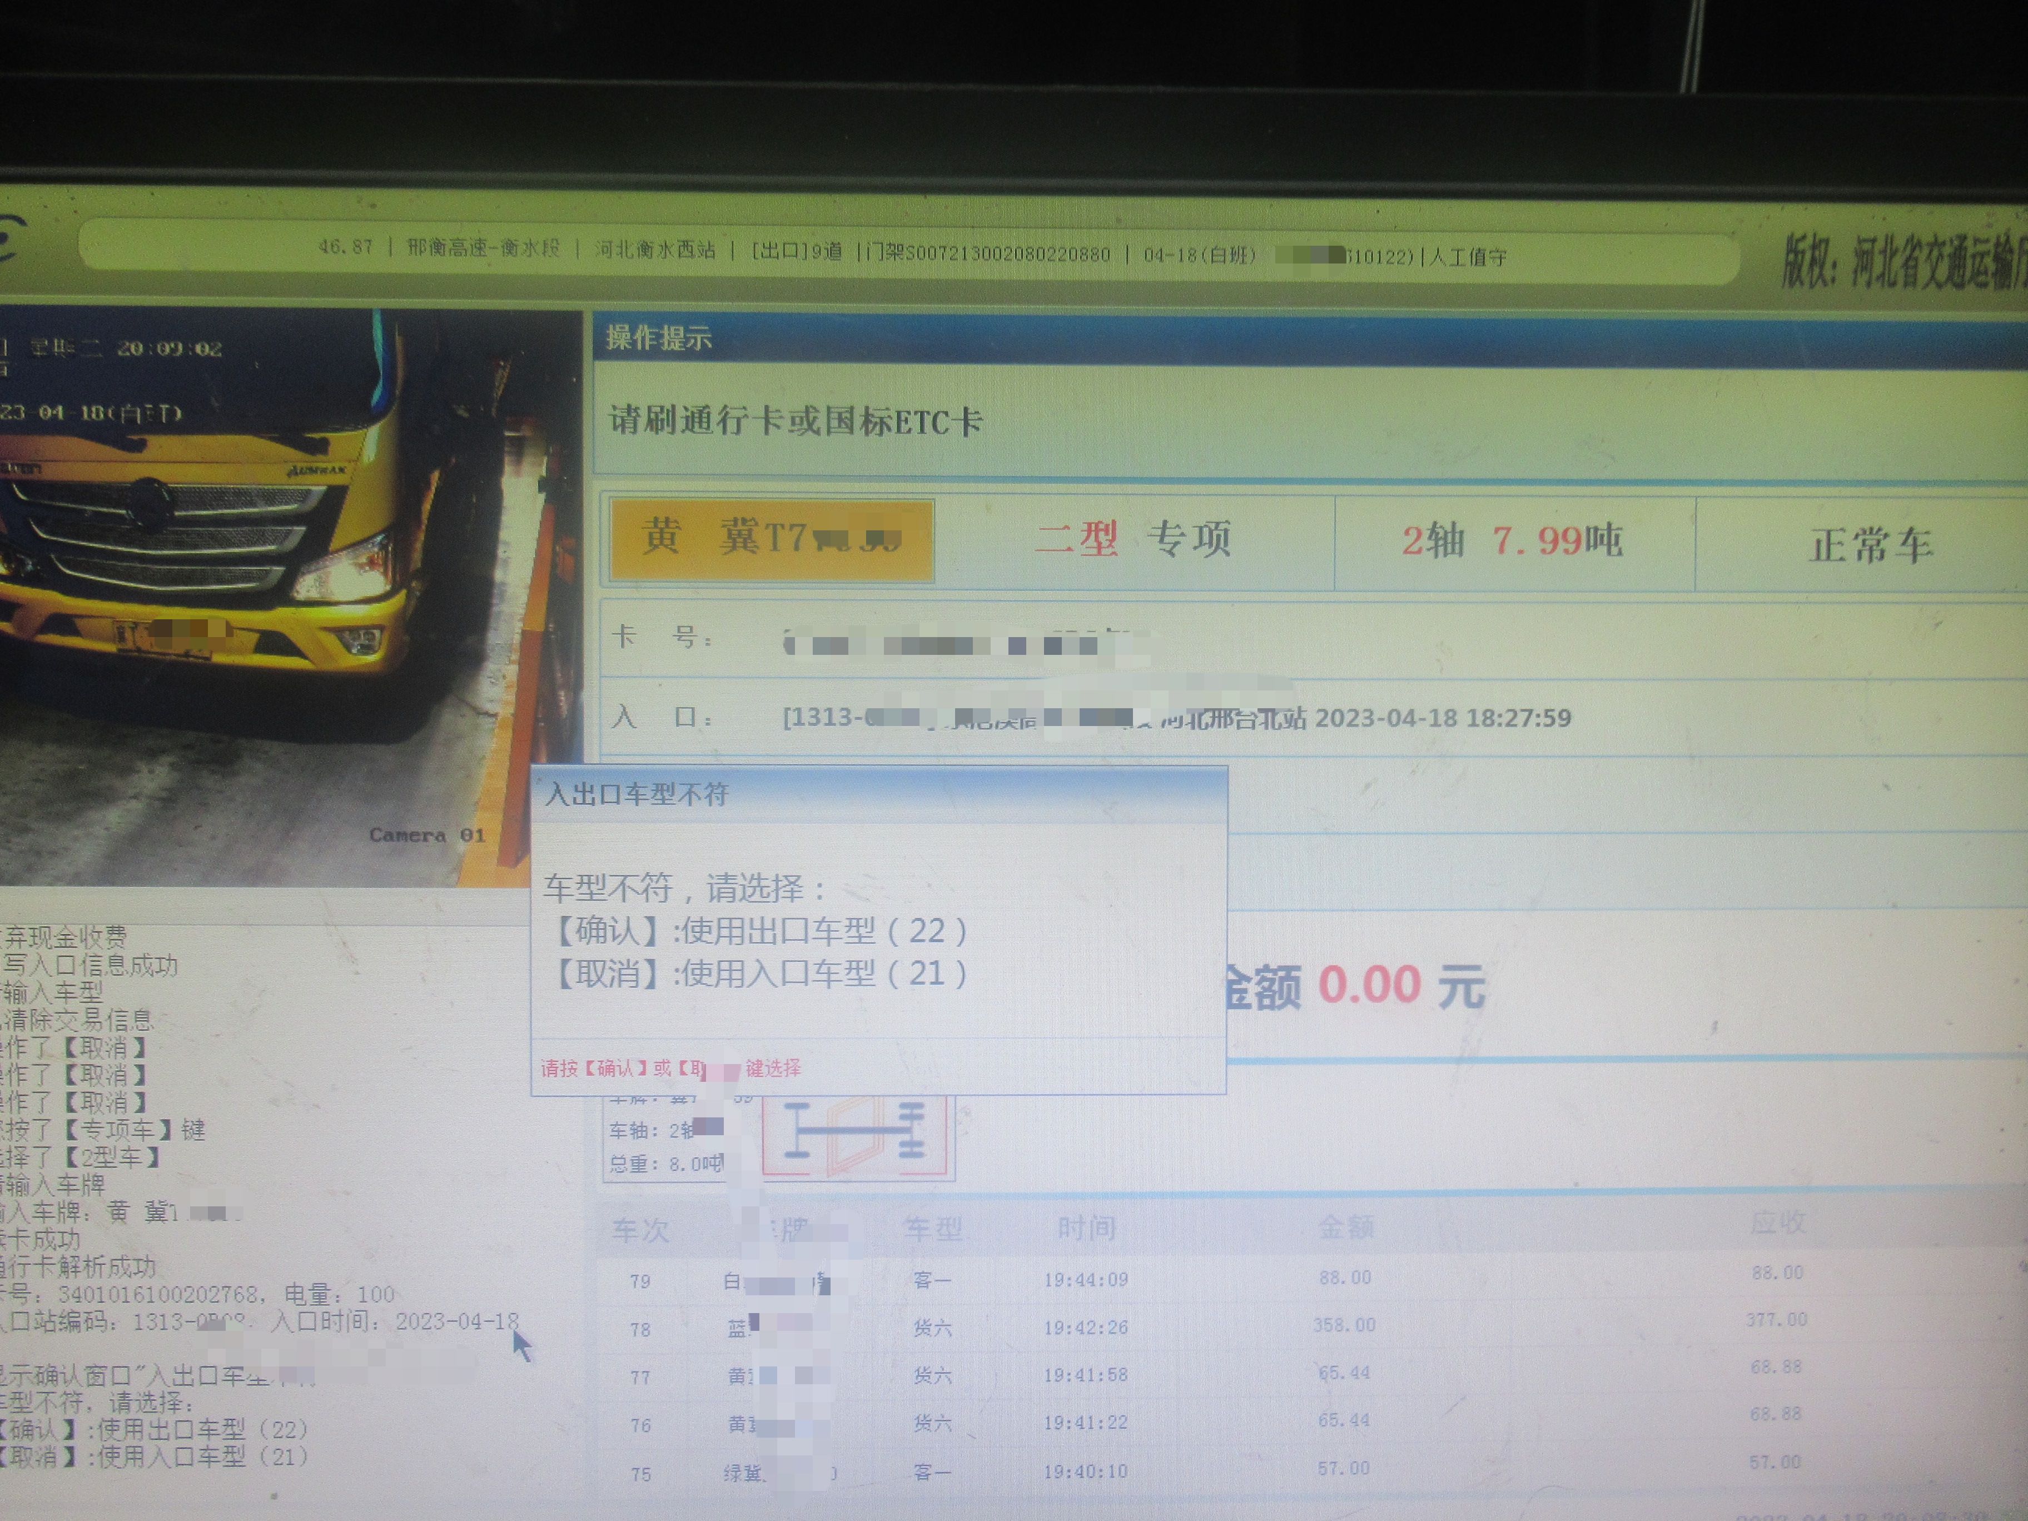The width and height of the screenshot is (2028, 1521).
Task: Click log line 行卡解析成功
Action: pyautogui.click(x=79, y=1267)
